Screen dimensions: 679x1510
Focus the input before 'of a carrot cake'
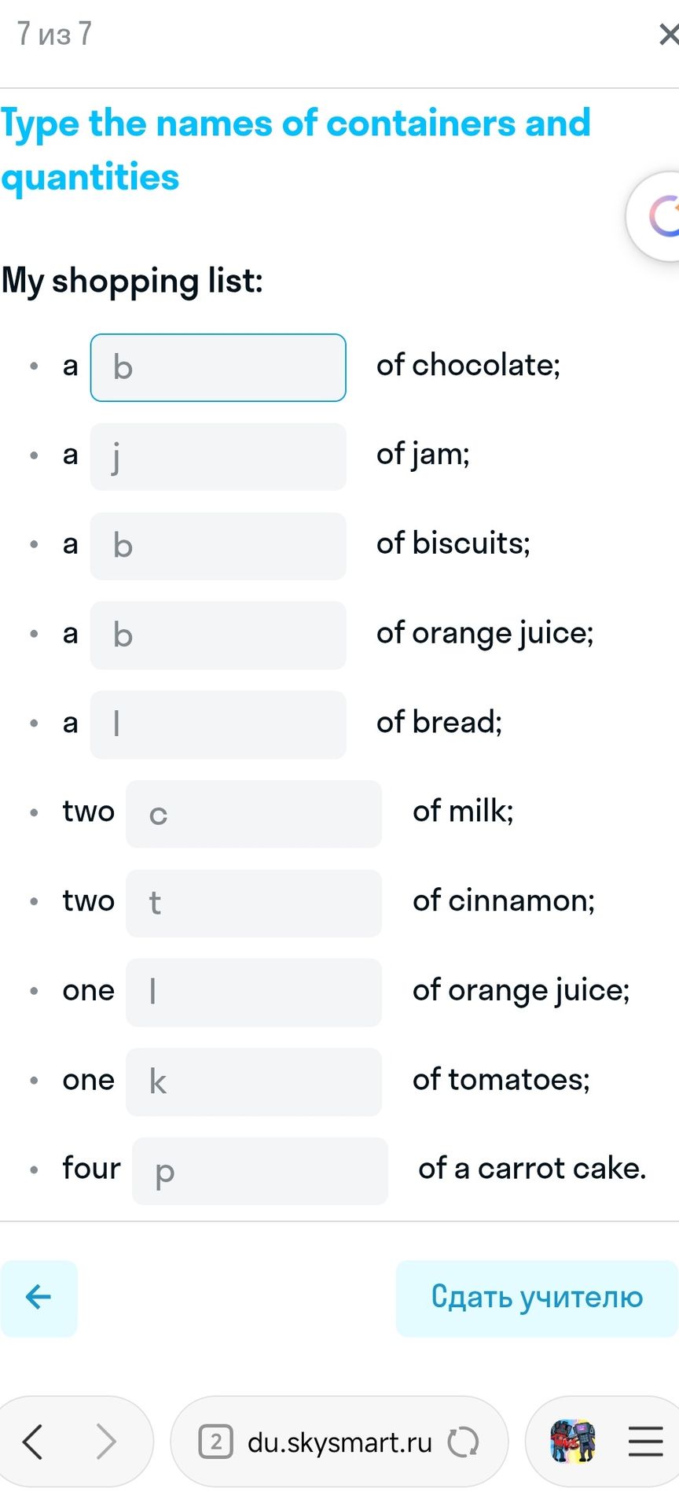click(260, 1171)
